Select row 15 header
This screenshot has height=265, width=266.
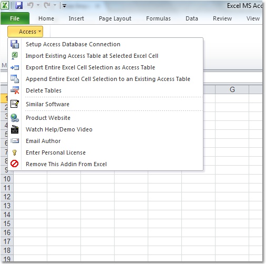click(7, 223)
